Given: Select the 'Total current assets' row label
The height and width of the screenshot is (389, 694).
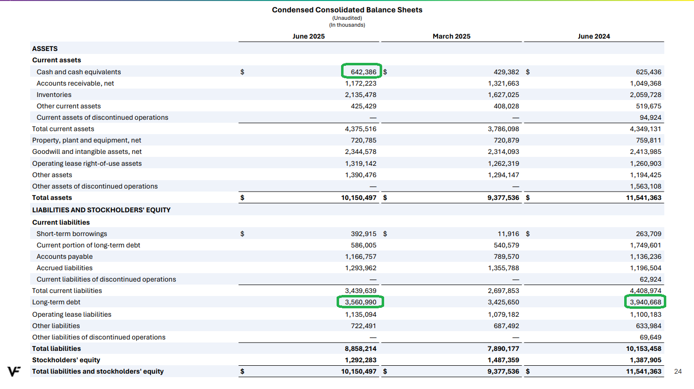Looking at the screenshot, I should point(63,129).
